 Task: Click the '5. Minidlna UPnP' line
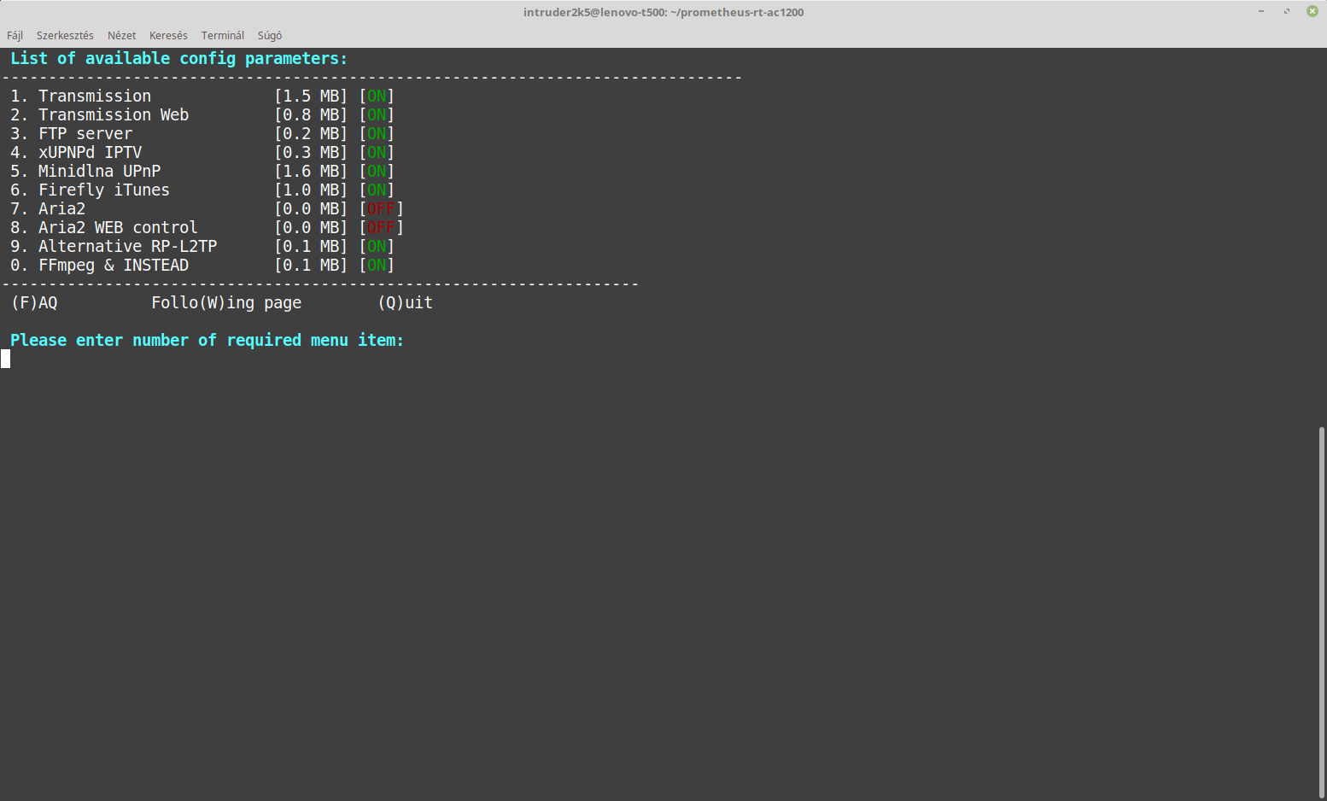click(x=202, y=171)
